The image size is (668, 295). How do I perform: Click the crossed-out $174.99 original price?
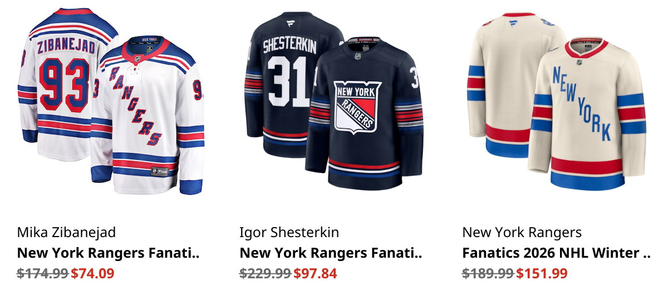[x=43, y=273]
